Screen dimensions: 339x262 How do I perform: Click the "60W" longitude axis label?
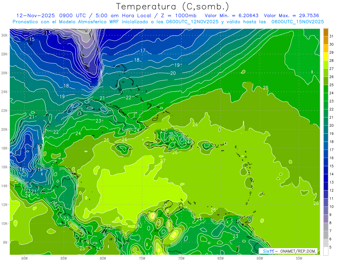[x=260, y=258]
